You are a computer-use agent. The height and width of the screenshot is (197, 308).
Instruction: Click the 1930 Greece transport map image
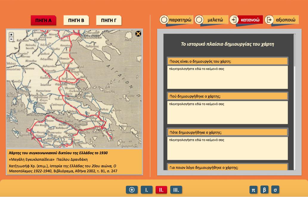click(x=74, y=89)
